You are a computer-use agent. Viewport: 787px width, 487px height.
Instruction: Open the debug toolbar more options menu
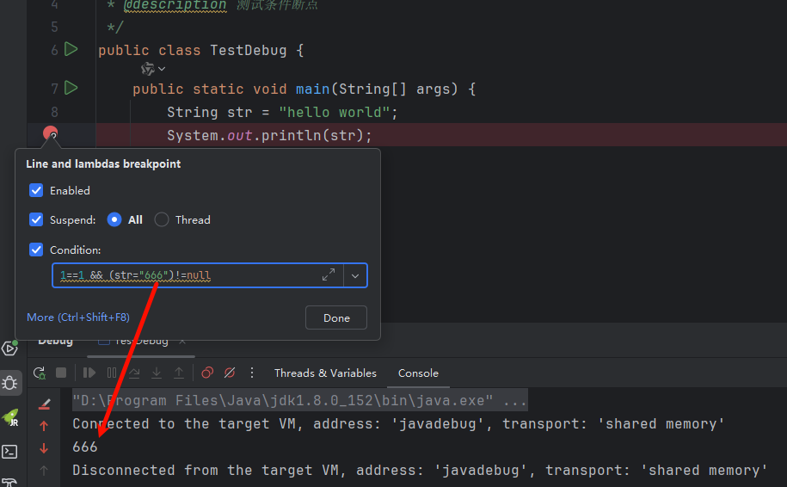pyautogui.click(x=252, y=373)
